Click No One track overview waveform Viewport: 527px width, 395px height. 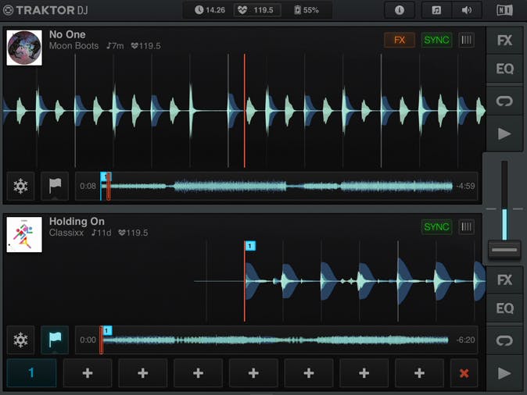click(x=278, y=187)
